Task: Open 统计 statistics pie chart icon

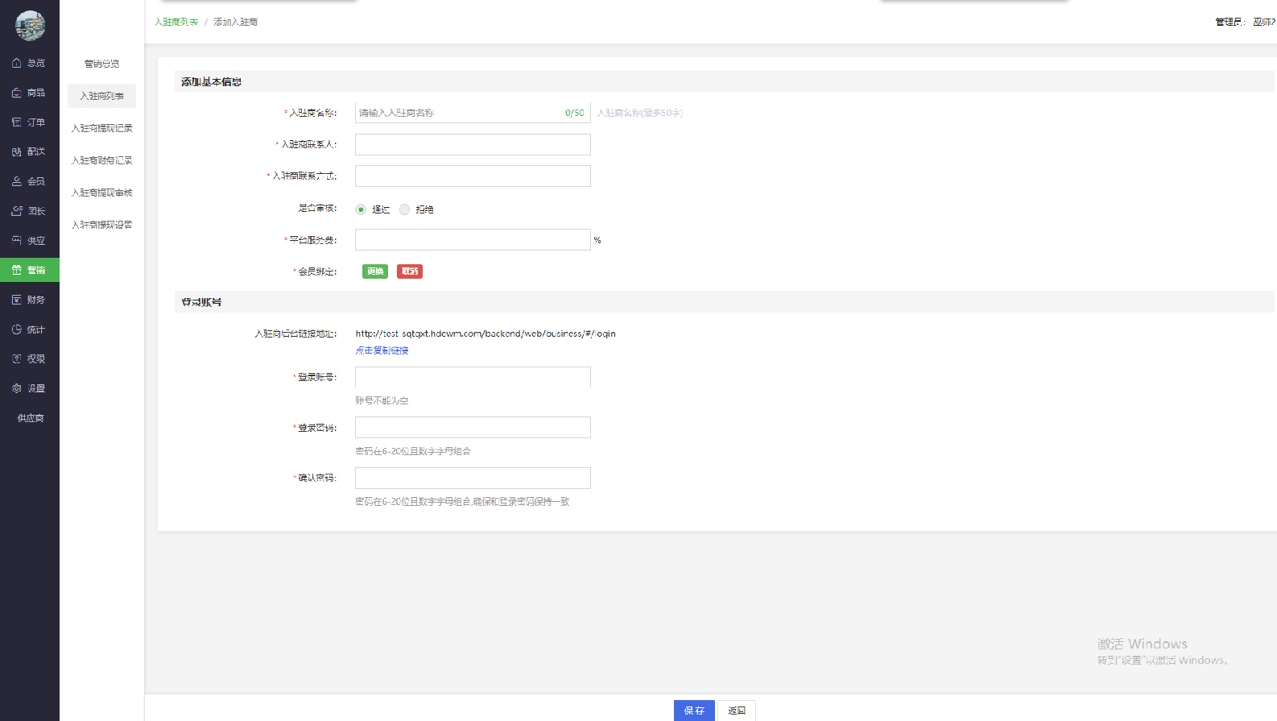Action: coord(17,329)
